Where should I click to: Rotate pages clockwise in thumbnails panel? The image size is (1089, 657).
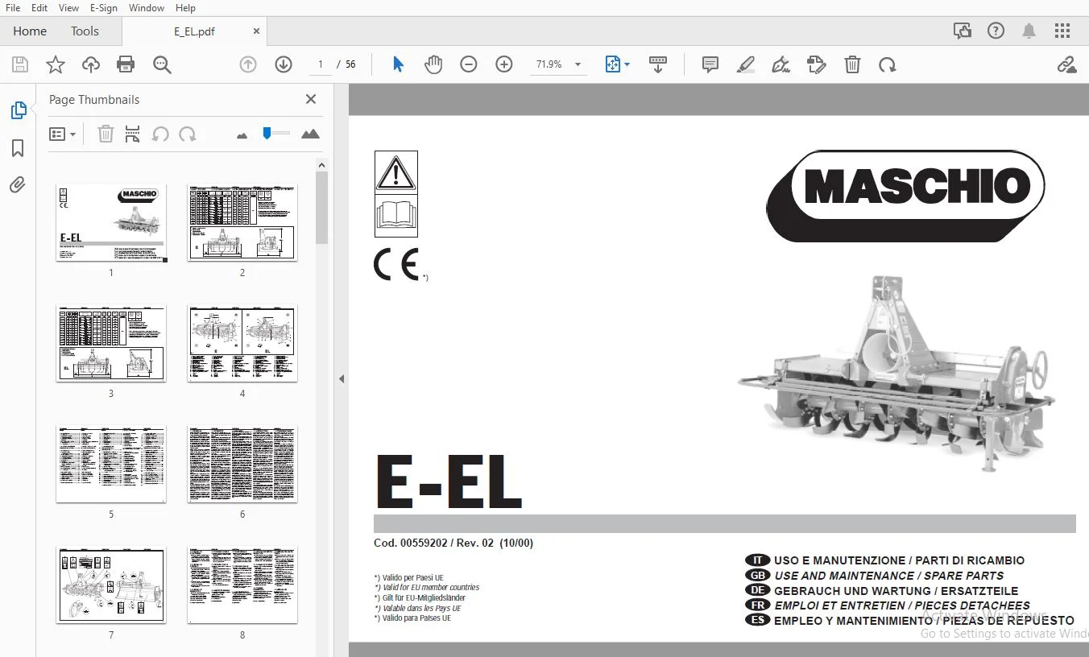(x=188, y=134)
